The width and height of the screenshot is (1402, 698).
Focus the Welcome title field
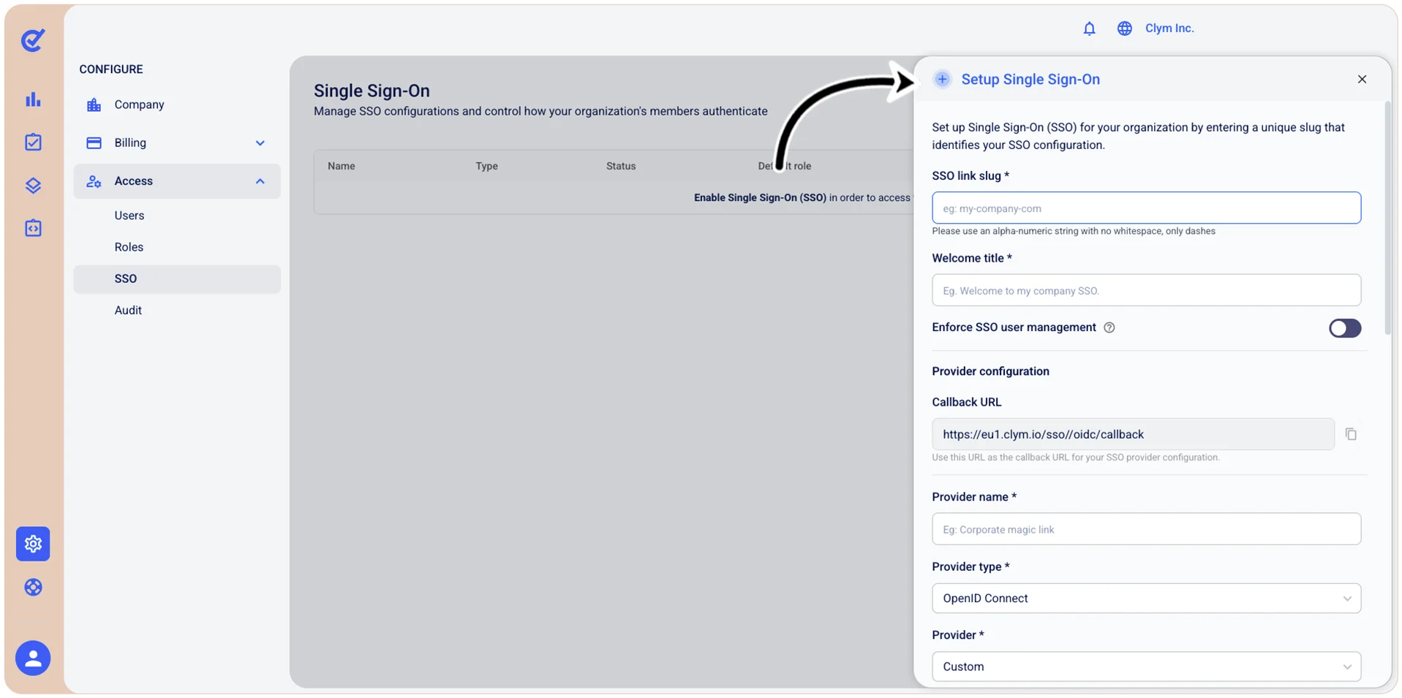(1146, 290)
